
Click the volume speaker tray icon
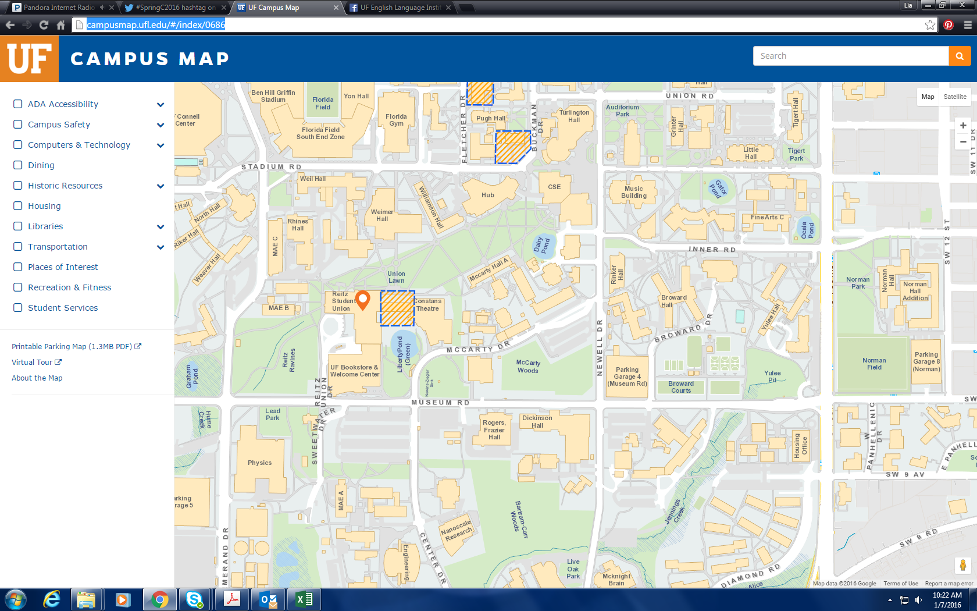[x=919, y=600]
